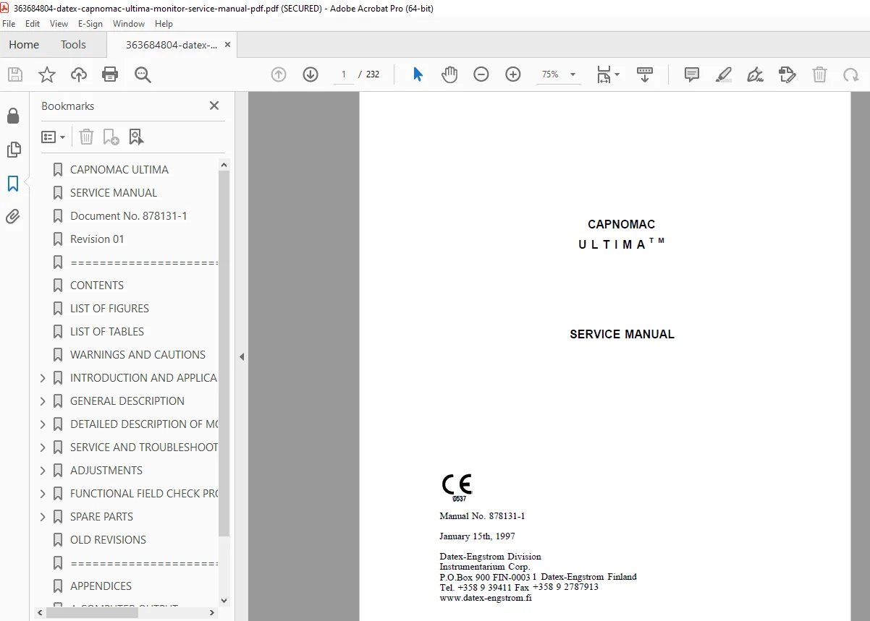
Task: Open the File menu
Action: click(x=9, y=24)
